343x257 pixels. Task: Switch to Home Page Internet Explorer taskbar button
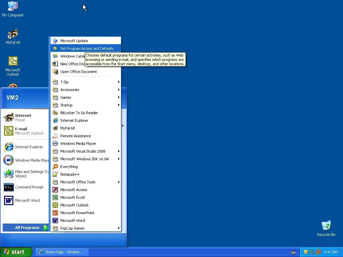(x=62, y=252)
